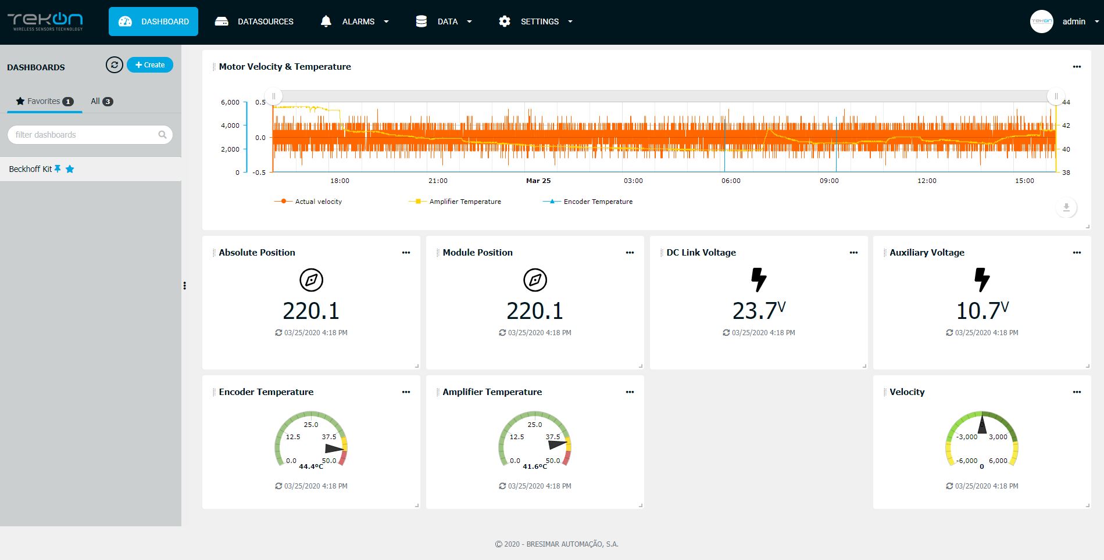Click the Settings gear icon
Viewport: 1104px width, 560px height.
[x=505, y=21]
